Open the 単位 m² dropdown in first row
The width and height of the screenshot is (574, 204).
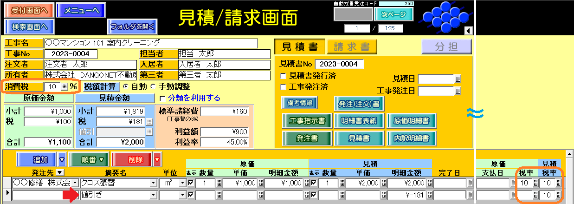click(x=182, y=183)
